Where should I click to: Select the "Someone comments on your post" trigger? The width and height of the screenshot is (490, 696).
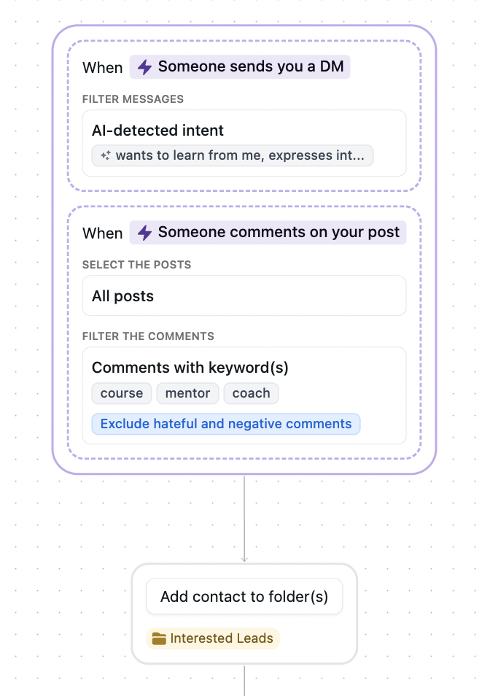tap(268, 232)
